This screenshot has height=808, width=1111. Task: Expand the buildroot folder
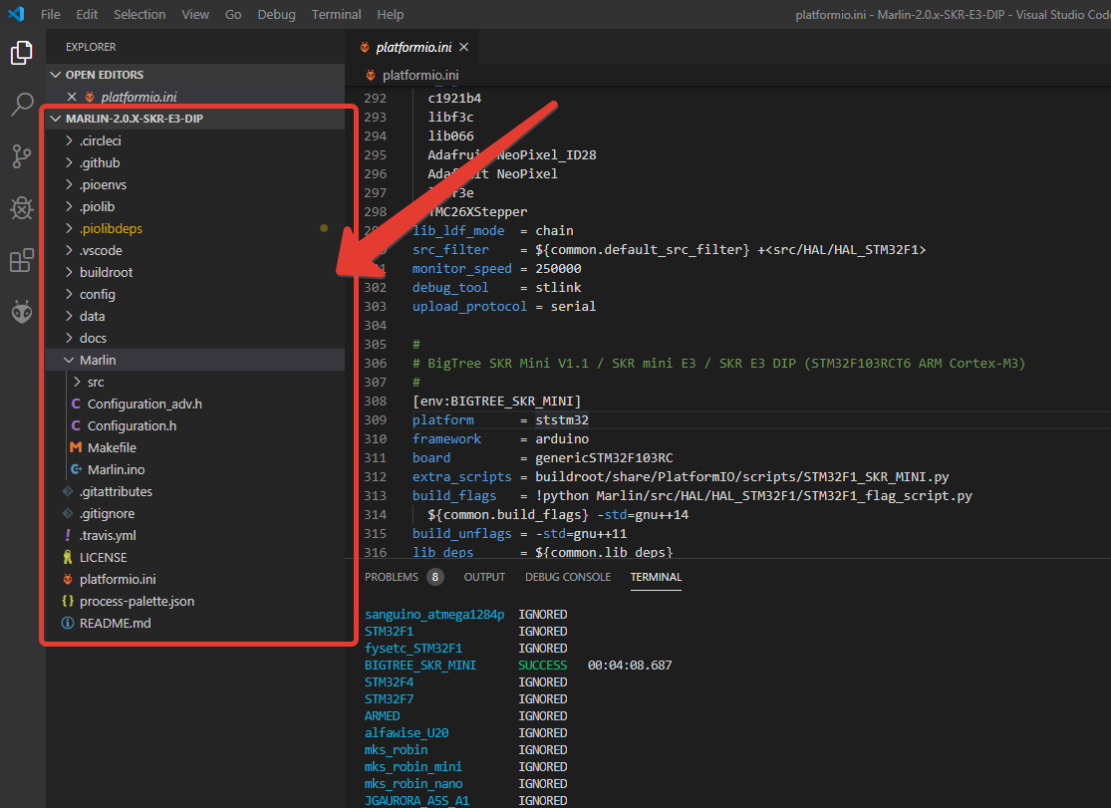pos(106,272)
